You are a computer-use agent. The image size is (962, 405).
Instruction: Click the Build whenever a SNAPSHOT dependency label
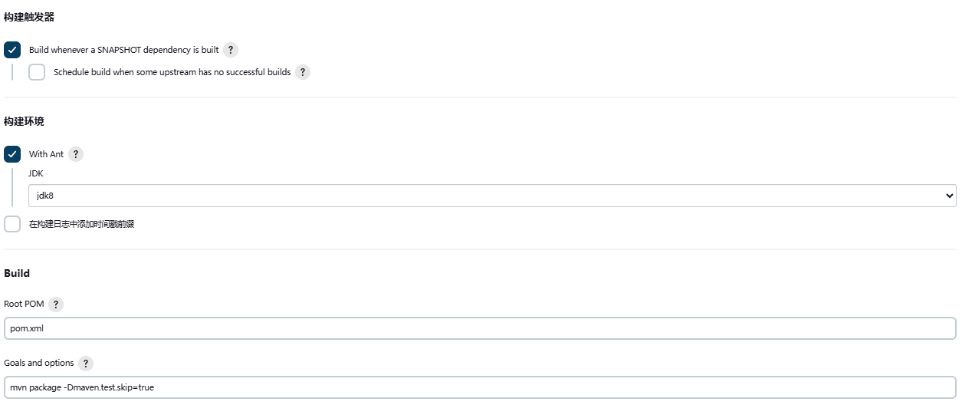pyautogui.click(x=123, y=50)
